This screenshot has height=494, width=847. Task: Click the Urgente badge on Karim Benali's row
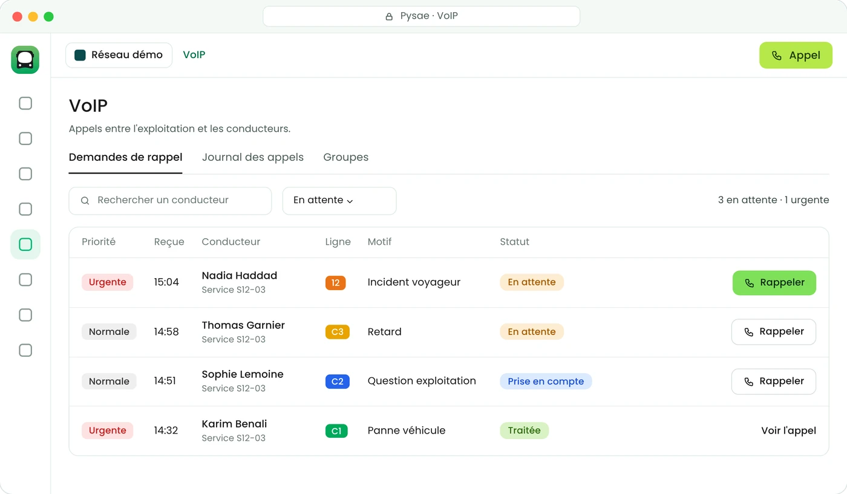[107, 431]
